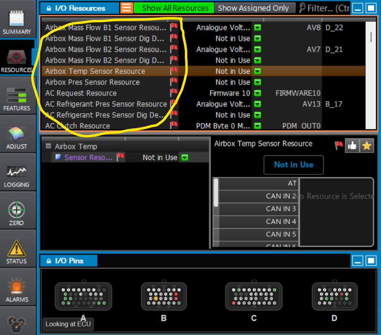The image size is (381, 335).
Task: Click the orange hamburger menu icon
Action: point(127,8)
